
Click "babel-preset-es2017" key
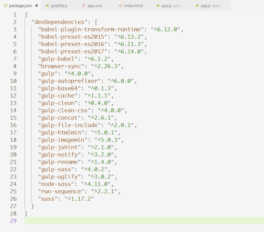[73, 52]
